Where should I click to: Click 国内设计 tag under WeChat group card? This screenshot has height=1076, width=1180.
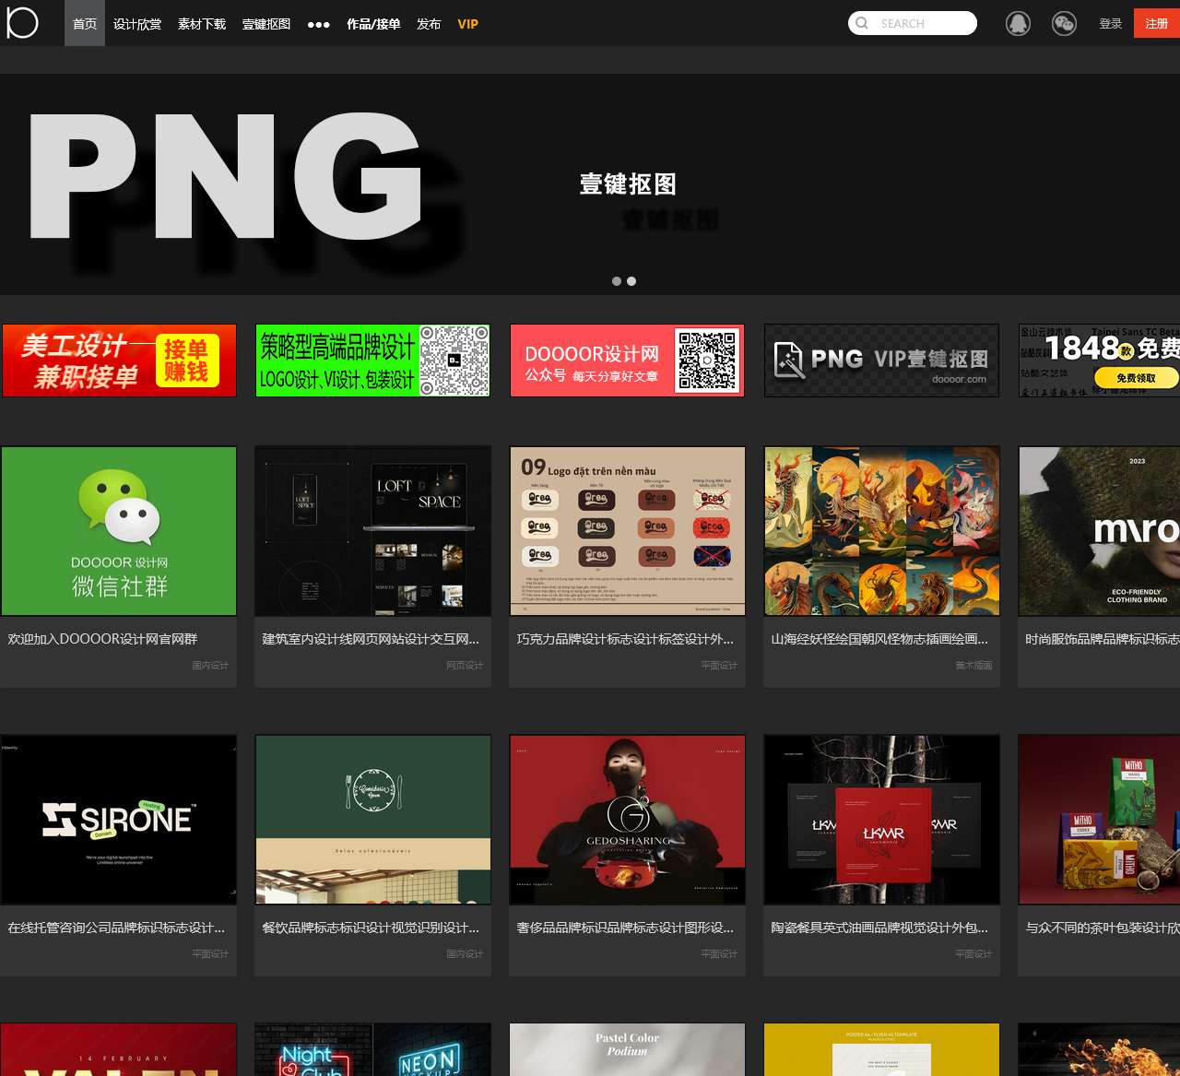(x=210, y=666)
